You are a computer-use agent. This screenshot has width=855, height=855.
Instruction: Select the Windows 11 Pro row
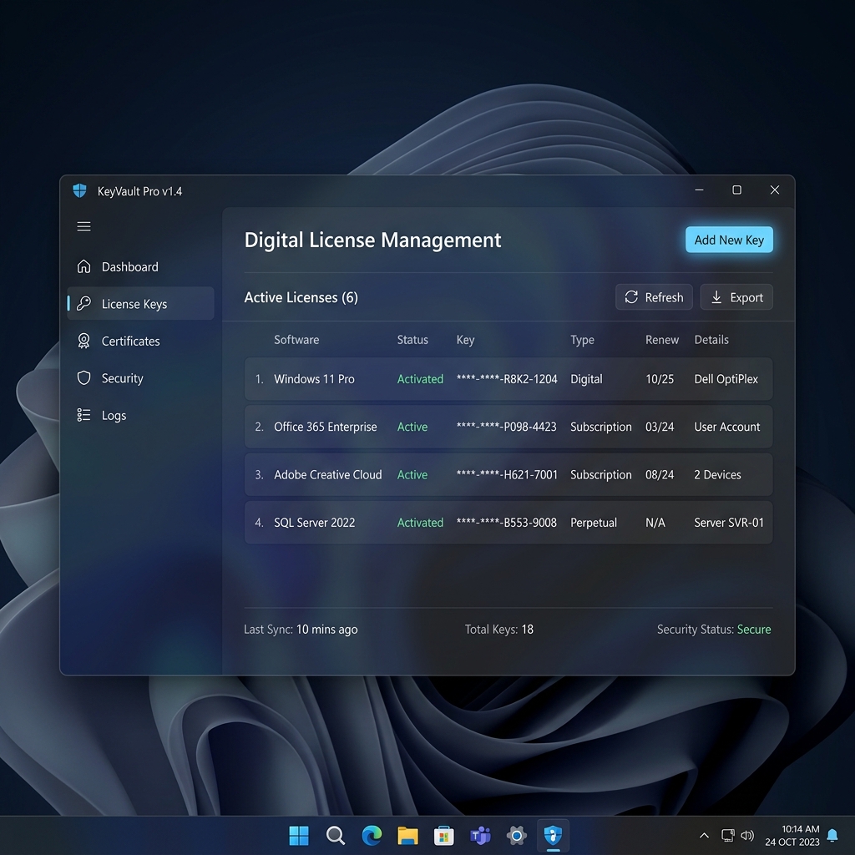click(x=508, y=379)
